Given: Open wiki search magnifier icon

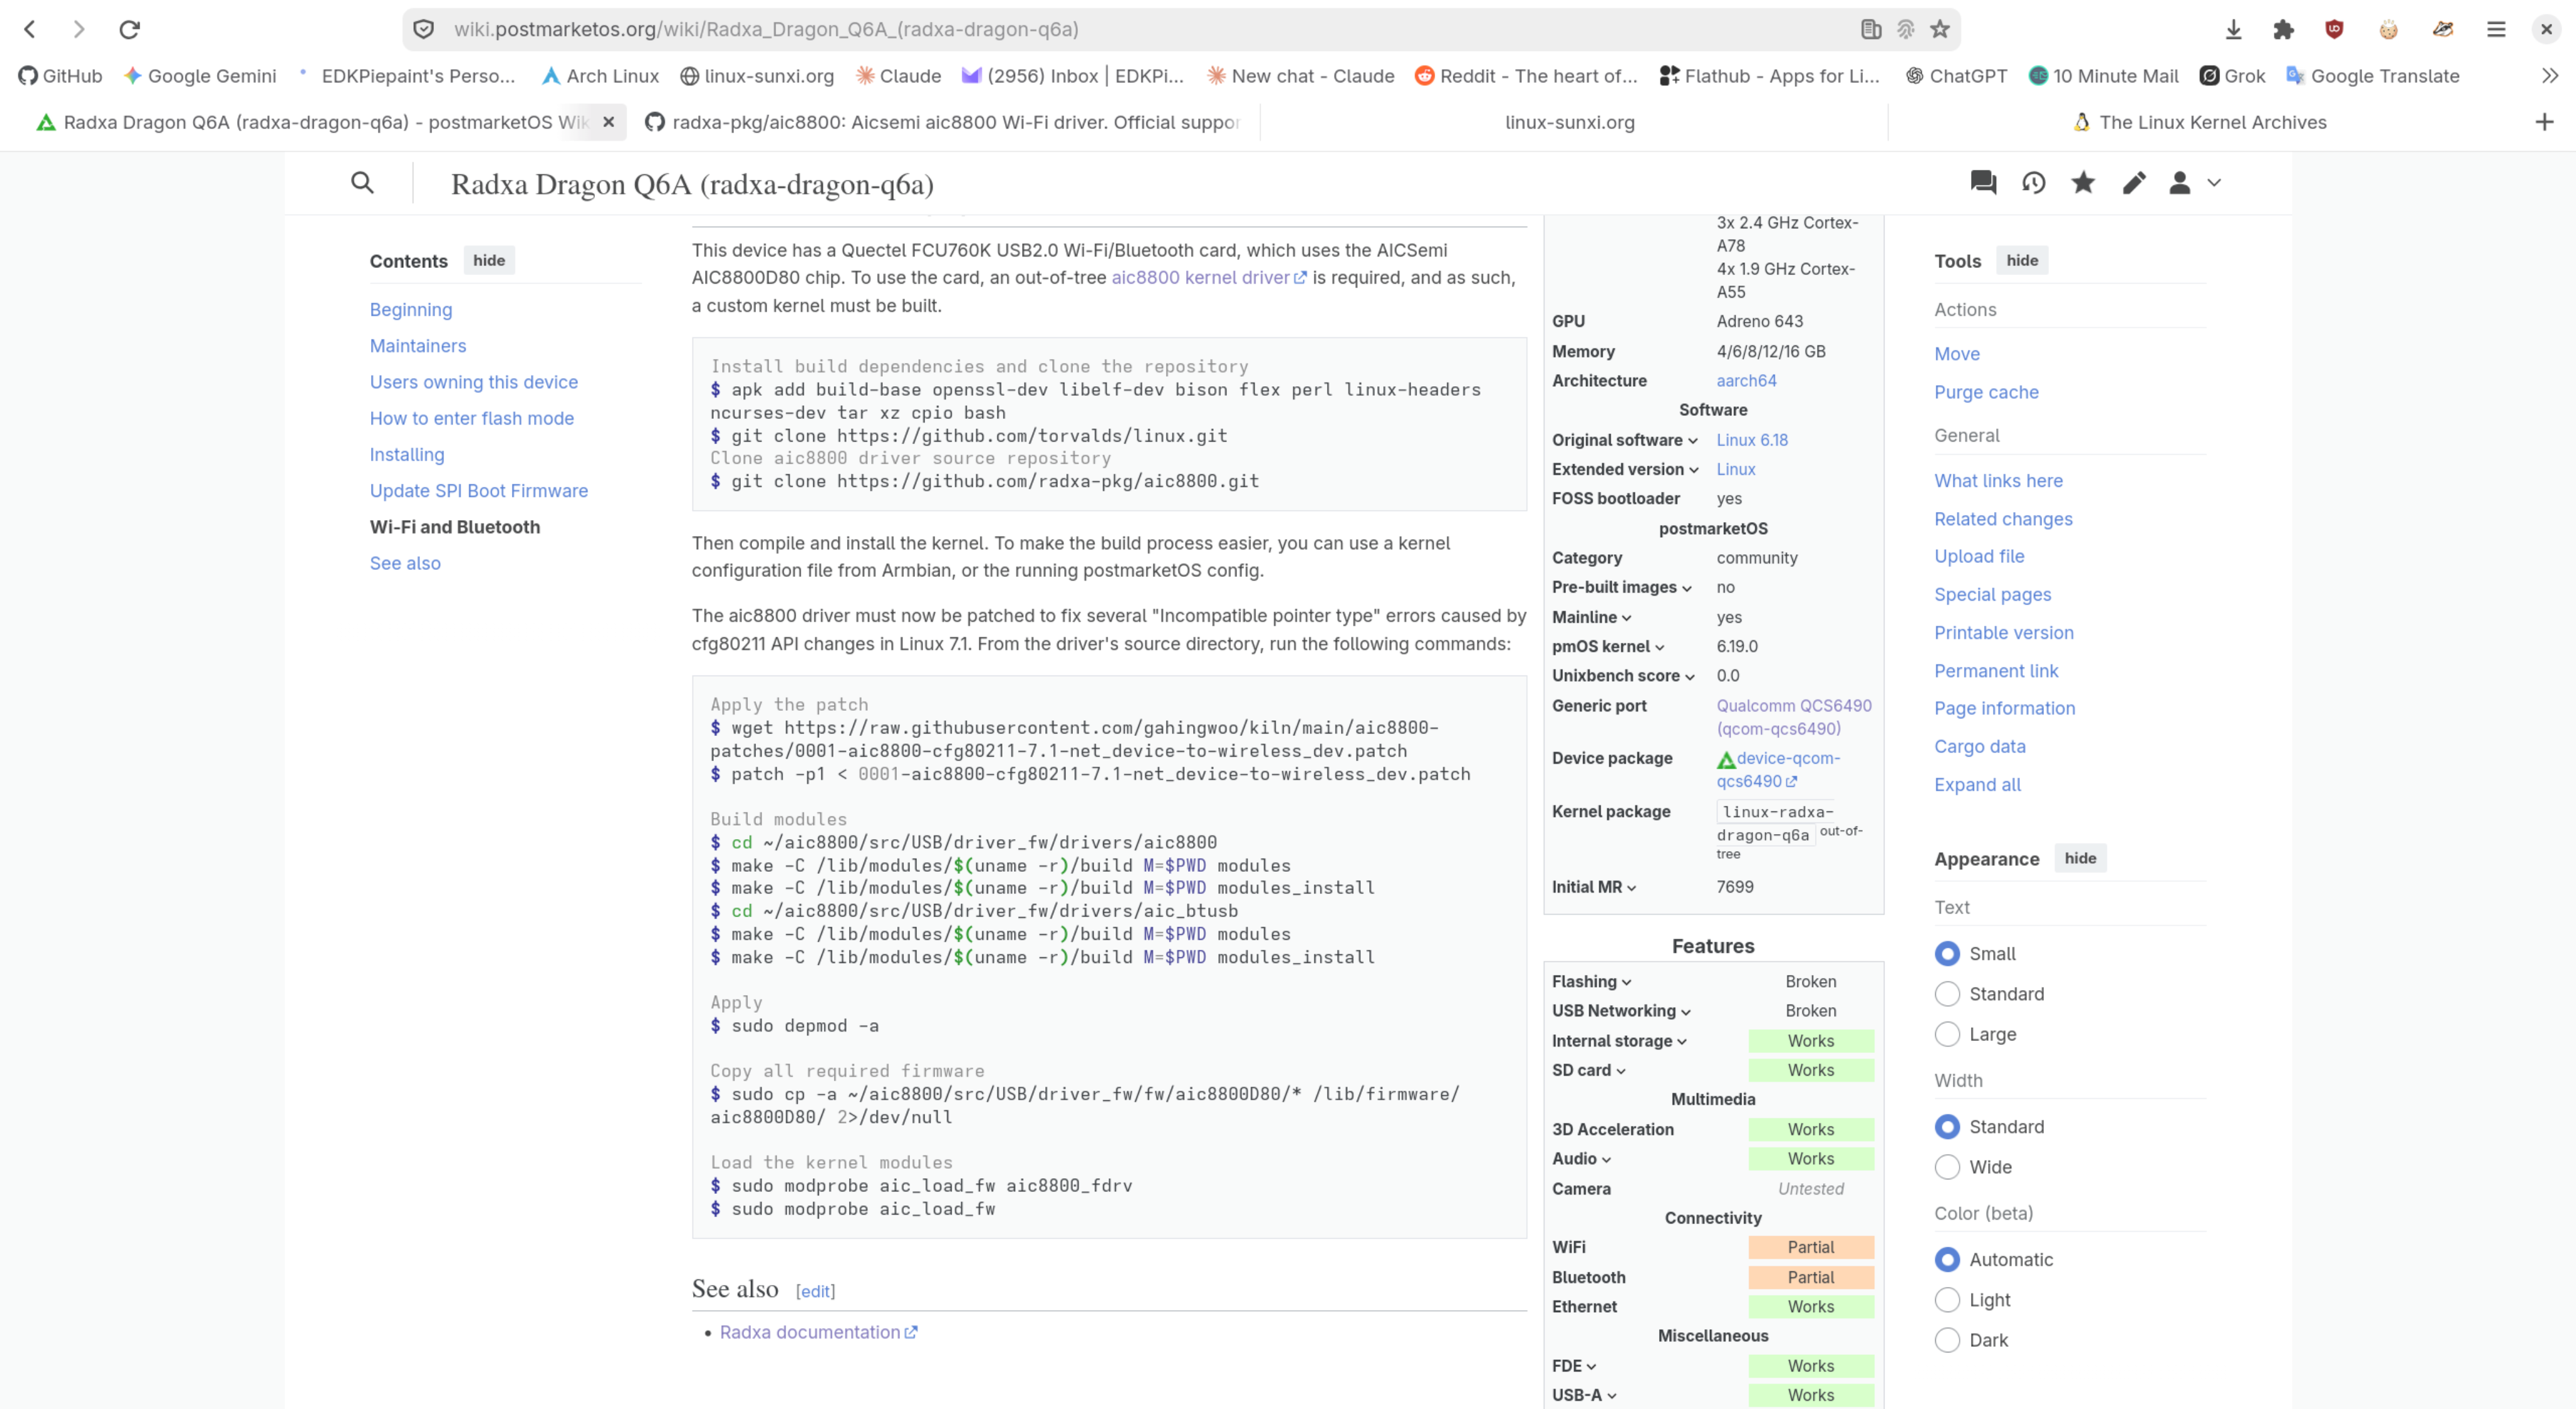Looking at the screenshot, I should click(x=362, y=183).
